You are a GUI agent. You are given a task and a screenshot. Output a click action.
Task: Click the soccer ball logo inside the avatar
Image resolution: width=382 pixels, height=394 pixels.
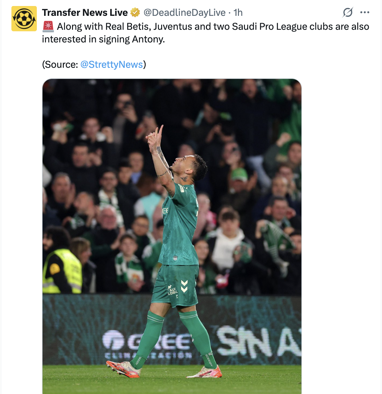point(24,18)
